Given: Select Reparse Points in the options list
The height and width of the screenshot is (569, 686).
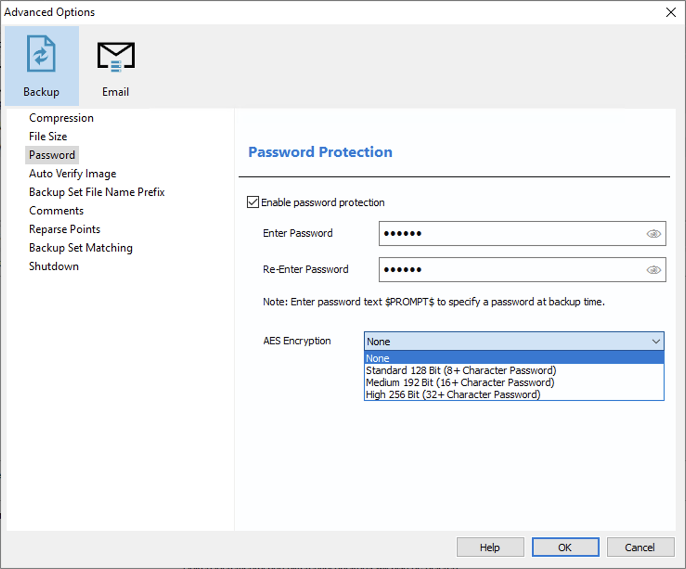Looking at the screenshot, I should tap(65, 229).
